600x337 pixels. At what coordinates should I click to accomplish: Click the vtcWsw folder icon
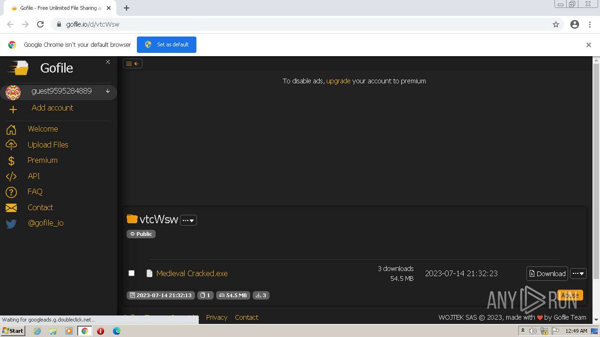tap(132, 219)
